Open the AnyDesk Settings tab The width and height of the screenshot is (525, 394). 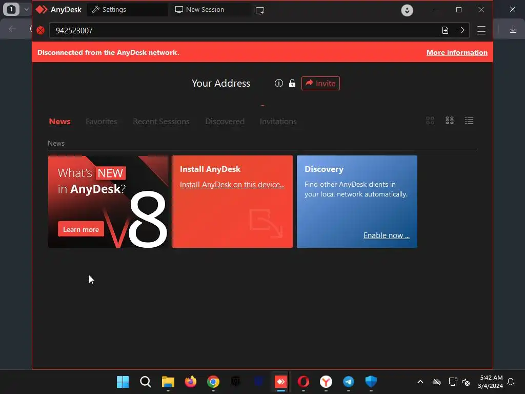[127, 10]
